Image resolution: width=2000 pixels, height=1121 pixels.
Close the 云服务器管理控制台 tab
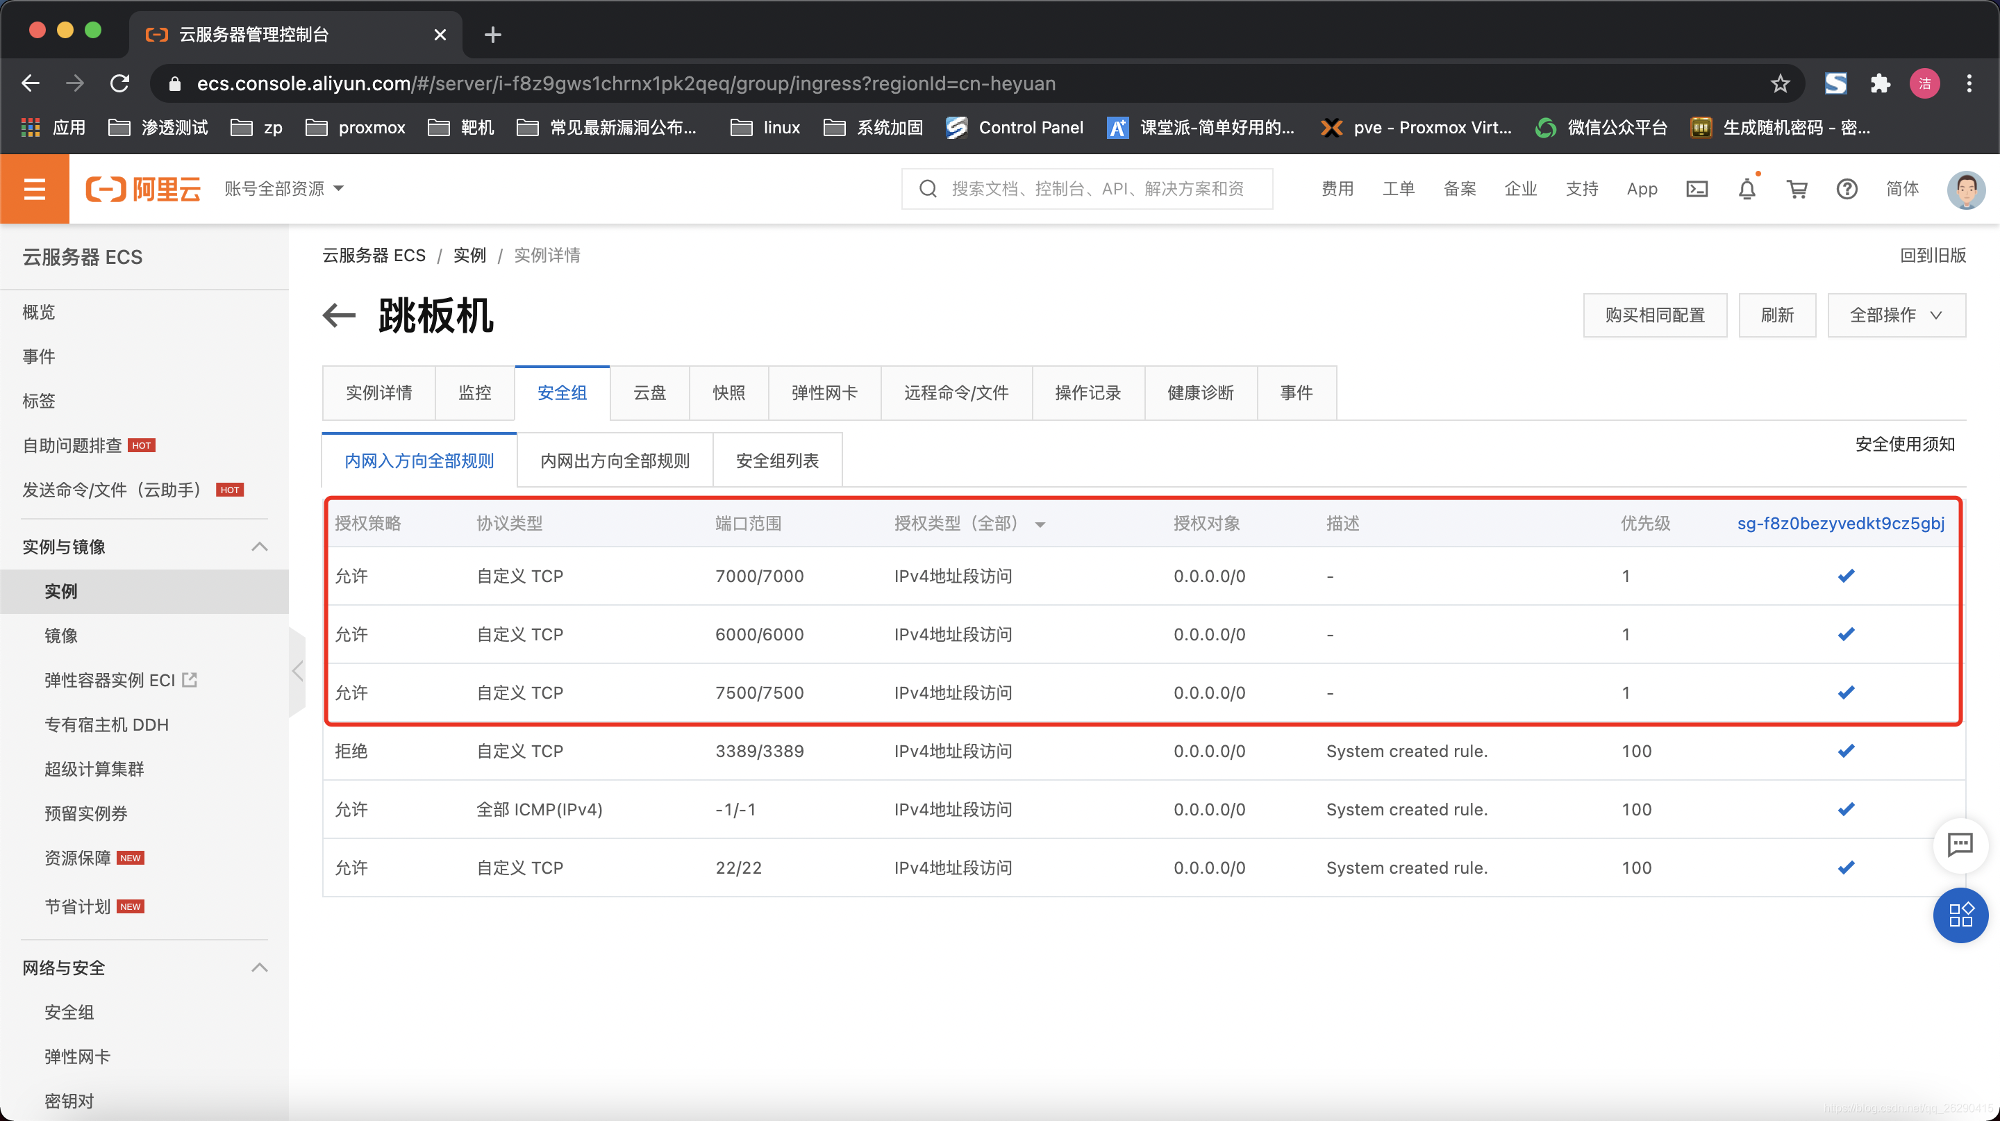(x=440, y=34)
